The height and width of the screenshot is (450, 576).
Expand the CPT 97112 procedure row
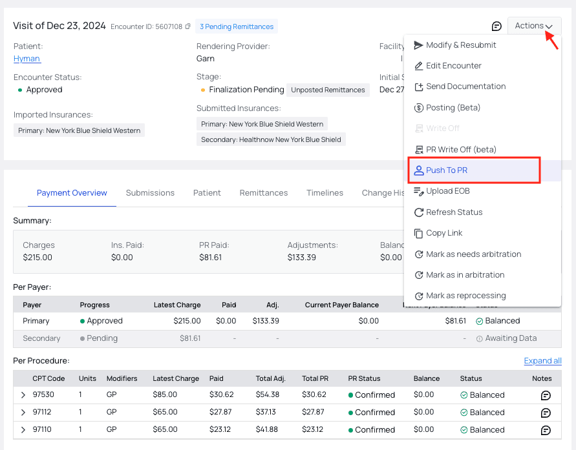[x=23, y=413]
